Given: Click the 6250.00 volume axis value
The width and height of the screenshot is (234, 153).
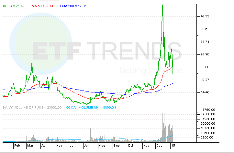Looking at the screenshot, I should 207,138.
